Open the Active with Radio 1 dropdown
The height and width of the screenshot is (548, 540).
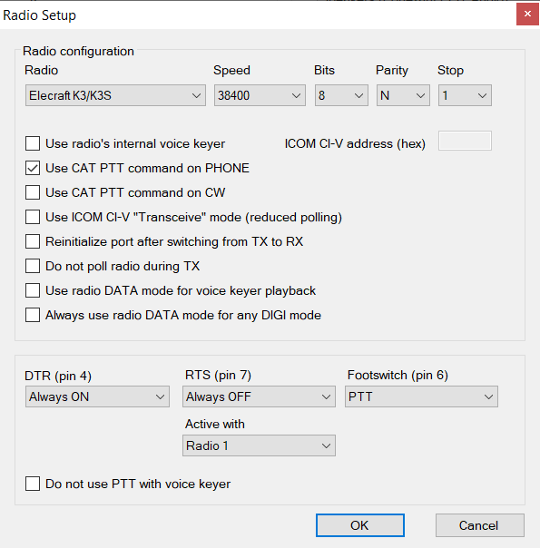[x=259, y=445]
